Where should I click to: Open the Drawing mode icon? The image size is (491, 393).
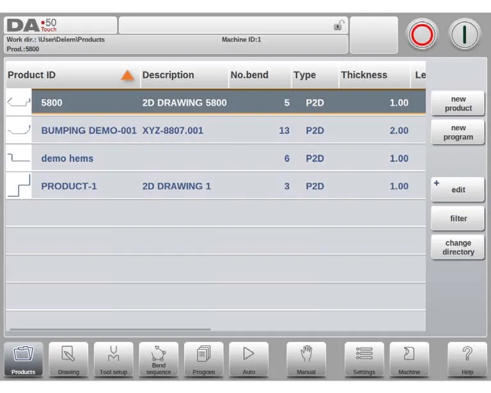point(68,359)
